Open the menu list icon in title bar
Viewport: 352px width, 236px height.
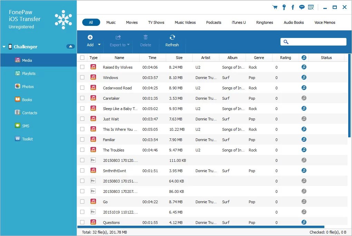[311, 7]
